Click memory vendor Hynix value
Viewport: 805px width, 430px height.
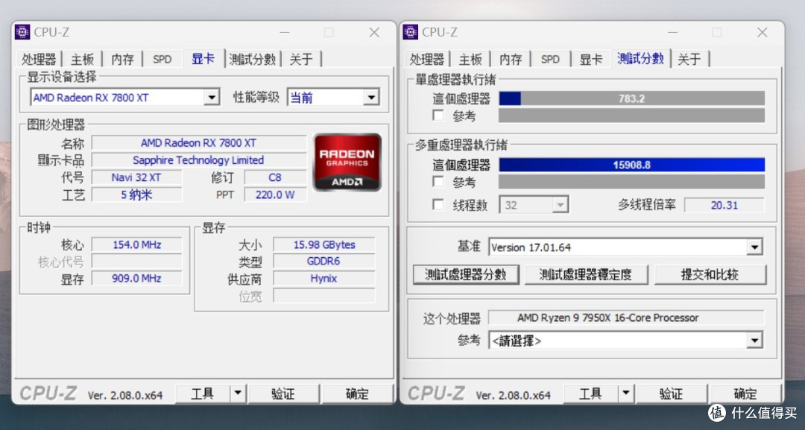(x=324, y=278)
